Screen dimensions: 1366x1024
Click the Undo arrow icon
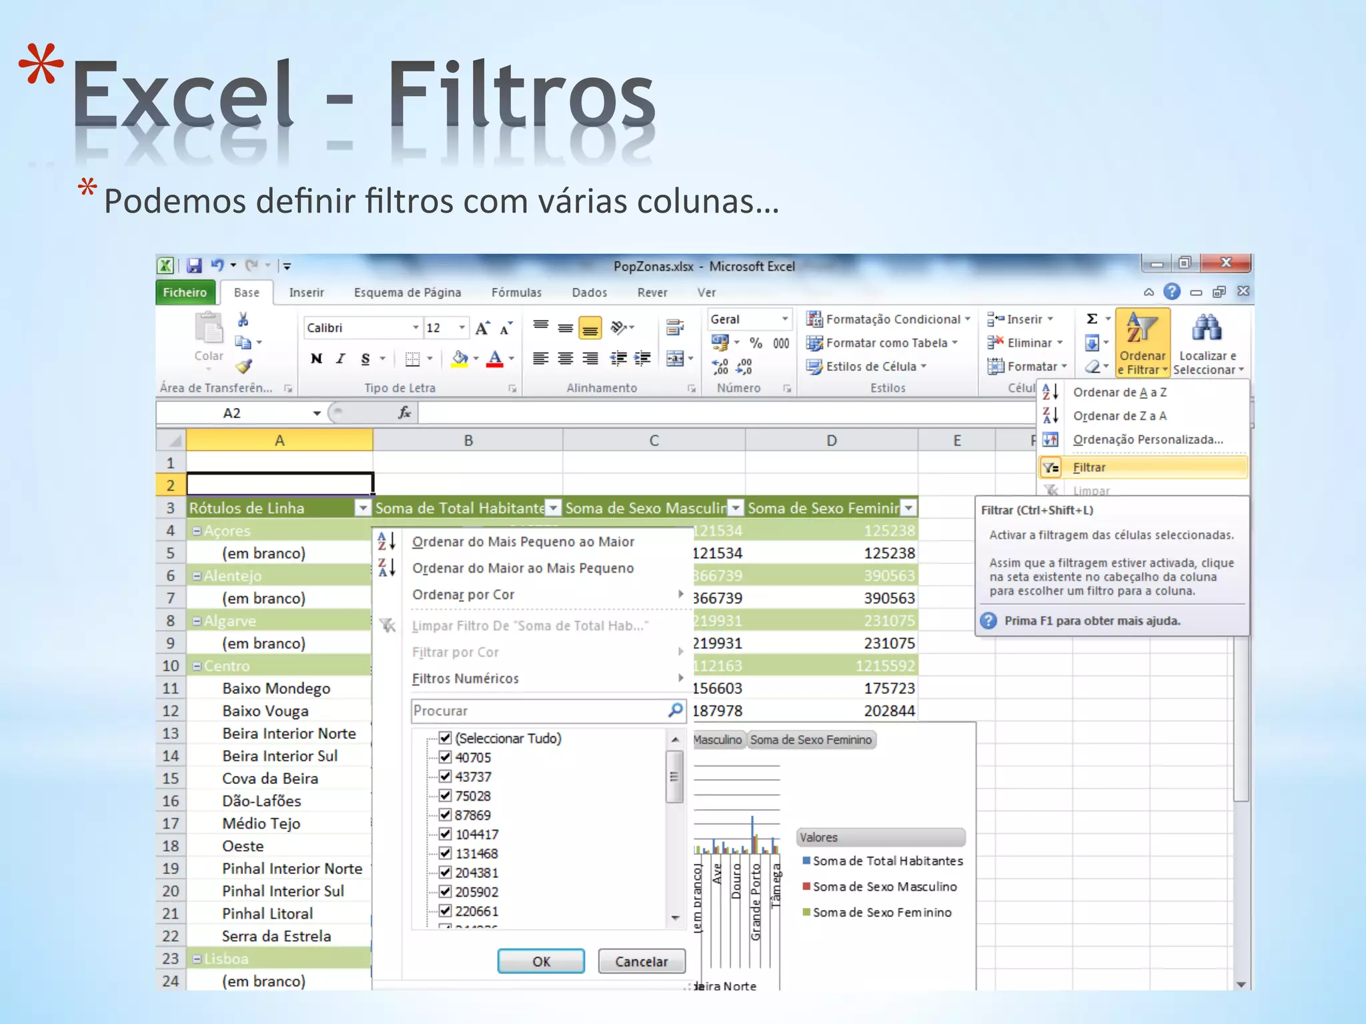(217, 265)
